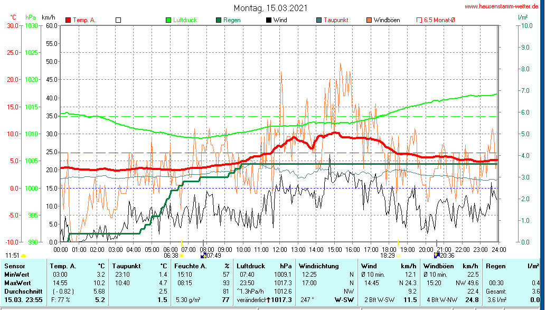Click the Windböen legend label
Viewport: 546px width, 310px height.
click(x=387, y=20)
